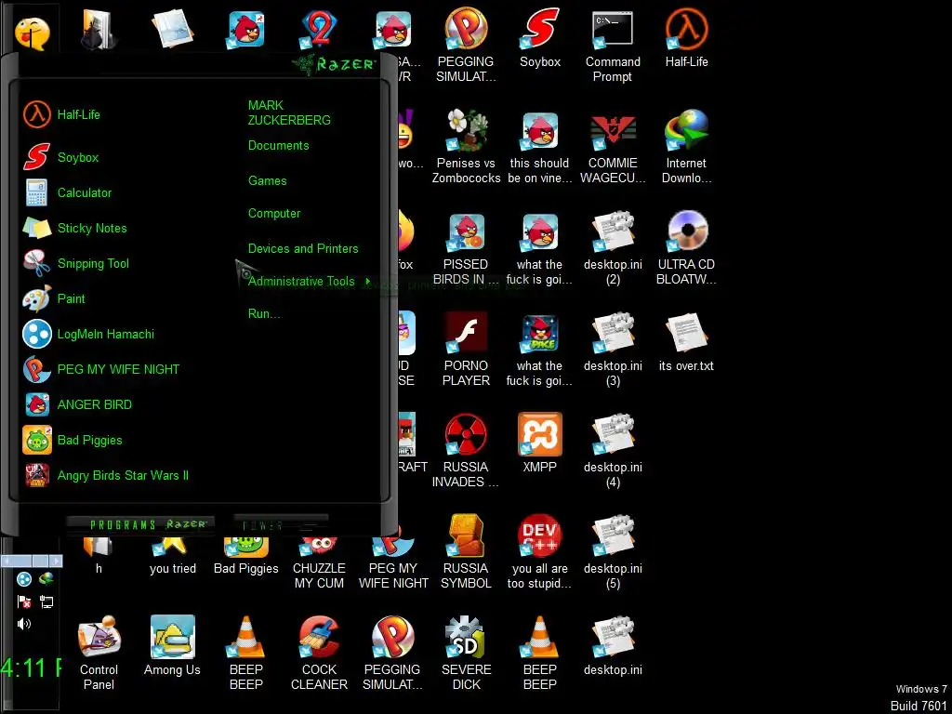Select the desktop.ini (4) file
The image size is (952, 714).
(613, 451)
